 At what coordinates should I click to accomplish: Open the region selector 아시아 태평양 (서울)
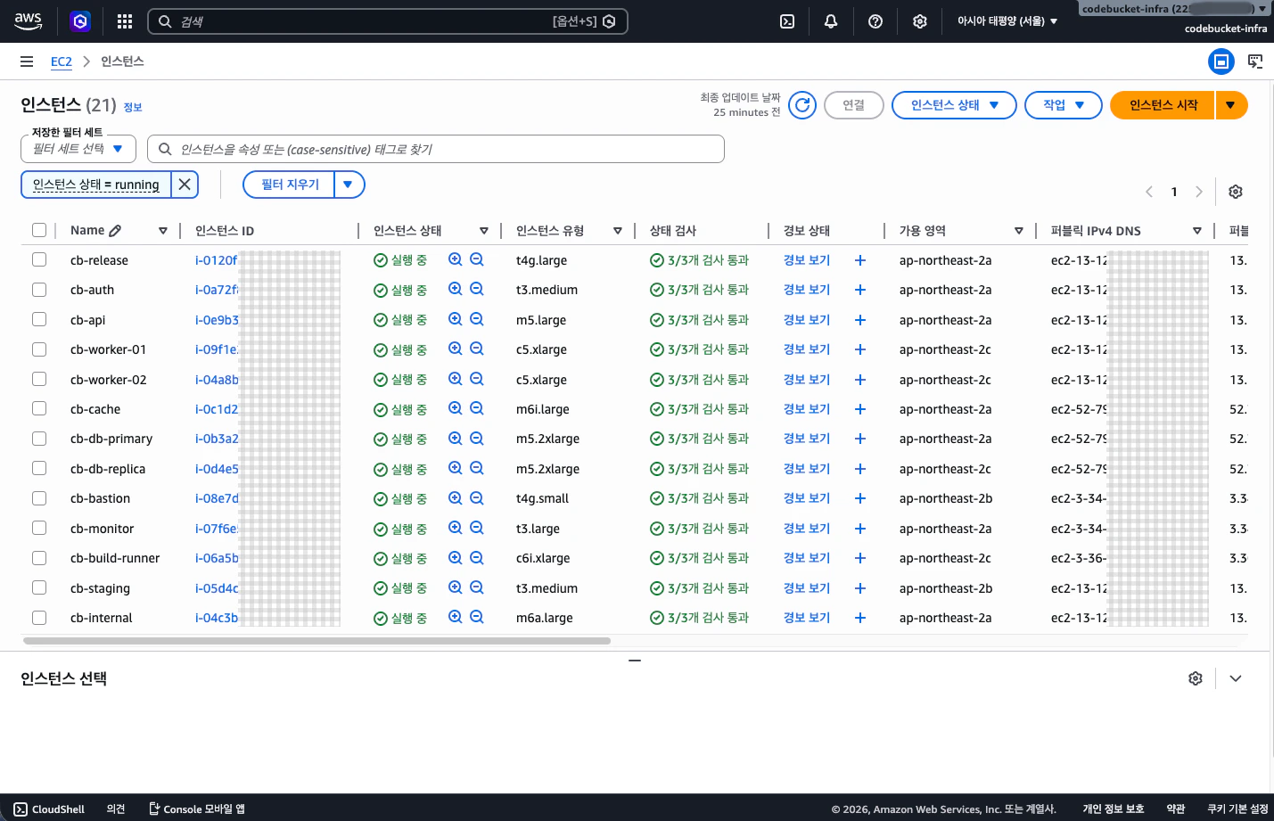tap(1007, 21)
